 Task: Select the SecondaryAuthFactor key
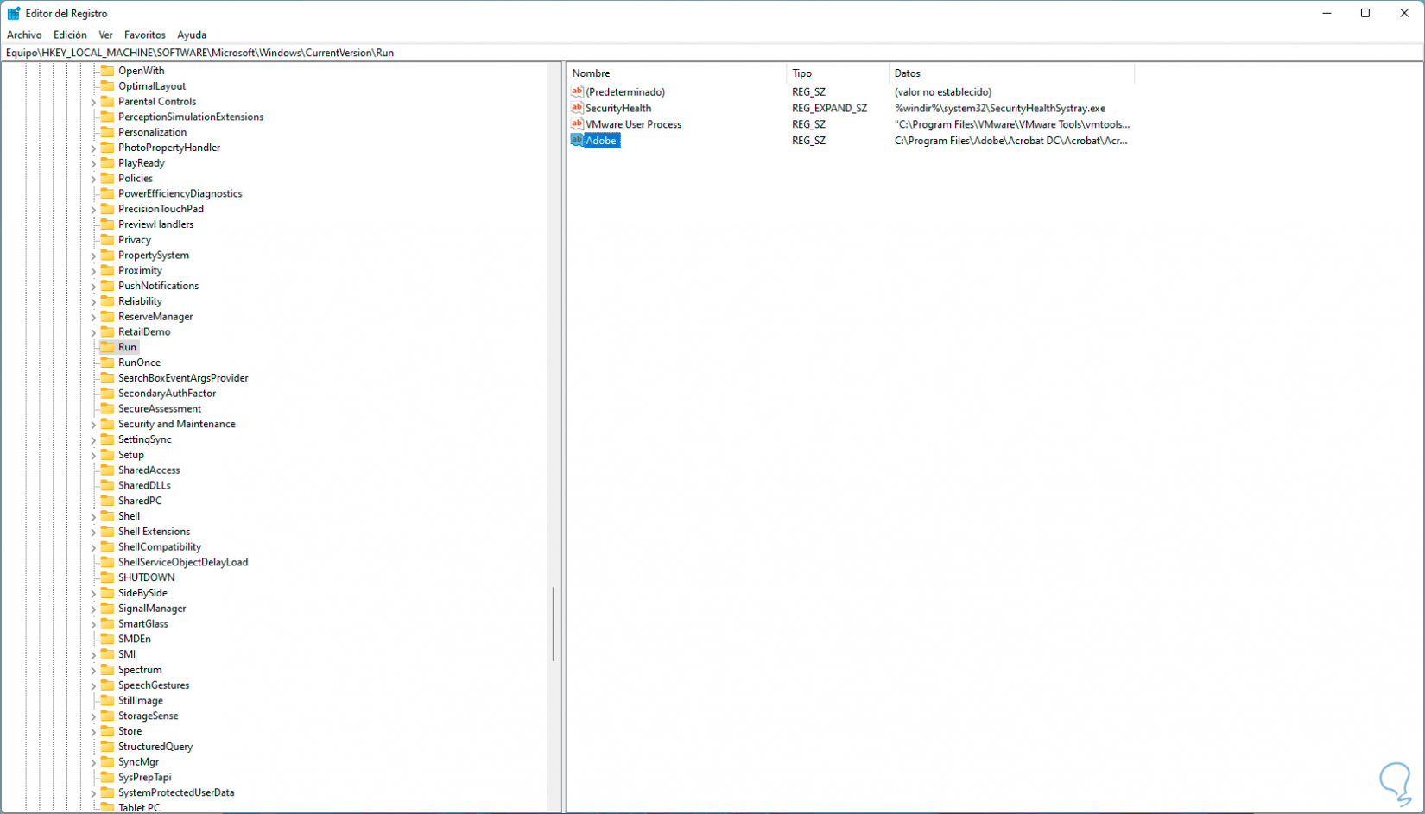pos(167,393)
